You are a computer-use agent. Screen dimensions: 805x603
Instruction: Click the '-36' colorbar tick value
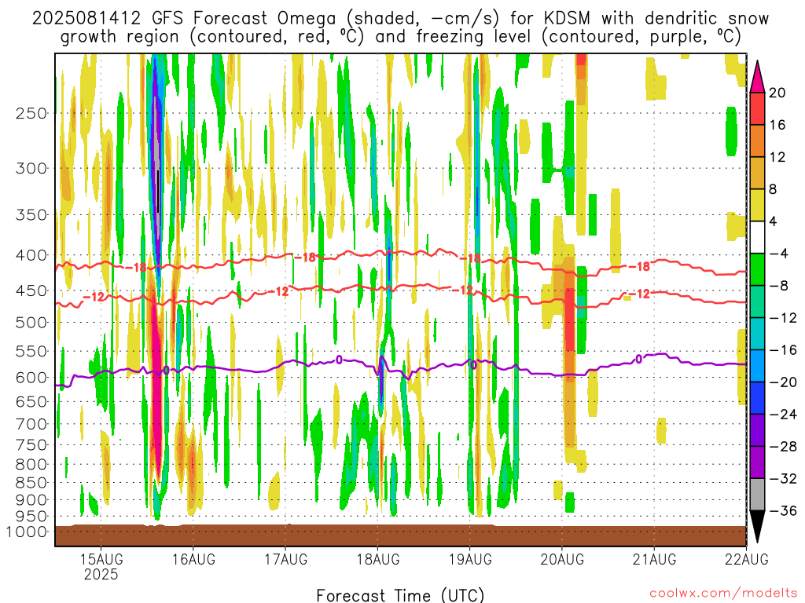(783, 510)
